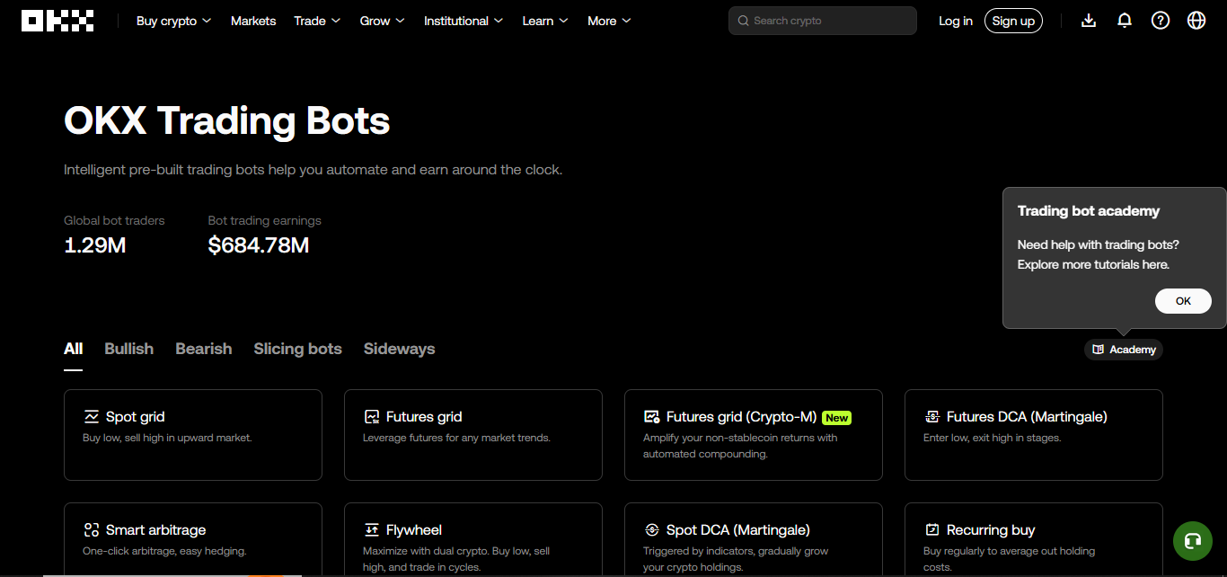The height and width of the screenshot is (577, 1227).
Task: Click the search magnifier icon
Action: (744, 21)
